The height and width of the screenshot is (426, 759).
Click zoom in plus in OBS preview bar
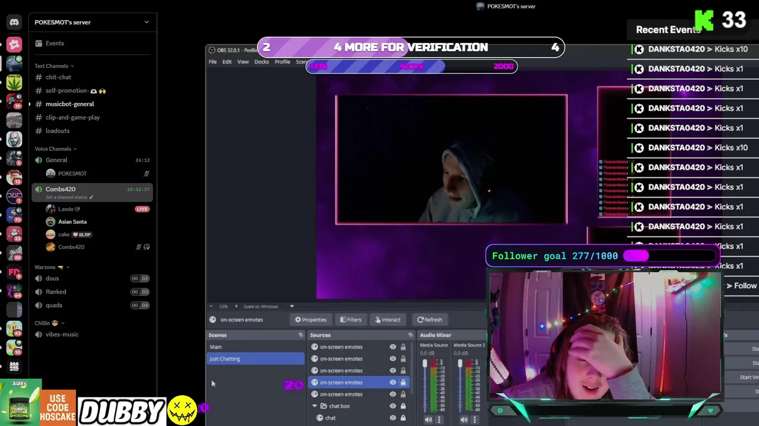click(x=236, y=306)
